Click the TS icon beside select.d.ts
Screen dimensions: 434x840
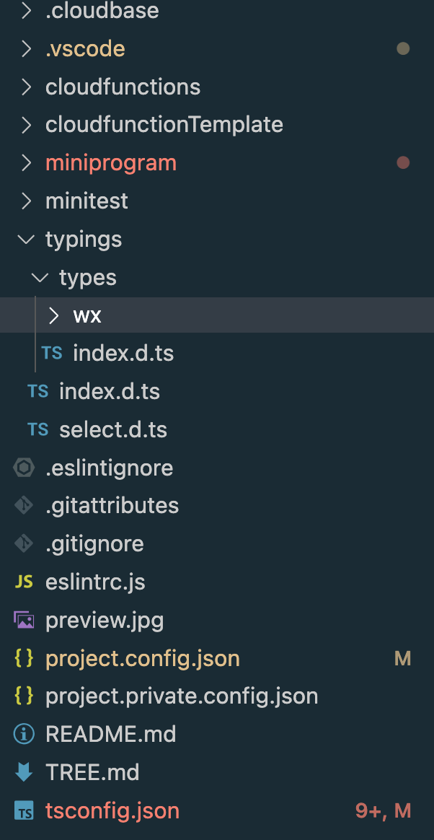point(37,430)
